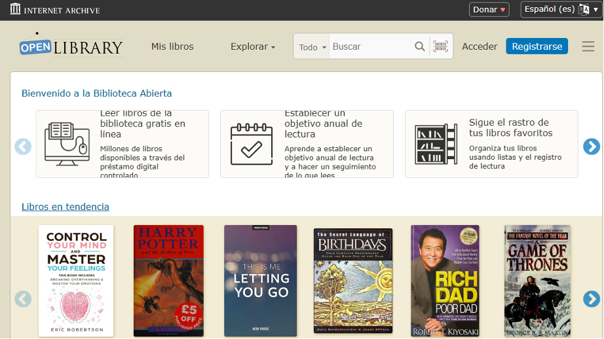The image size is (604, 339).
Task: Open the Libros en tendencia link
Action: point(65,207)
